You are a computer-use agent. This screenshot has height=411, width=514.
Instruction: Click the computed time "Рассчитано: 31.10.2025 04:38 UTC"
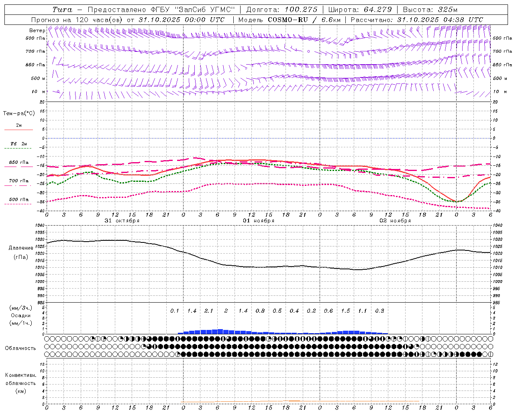tap(417, 20)
